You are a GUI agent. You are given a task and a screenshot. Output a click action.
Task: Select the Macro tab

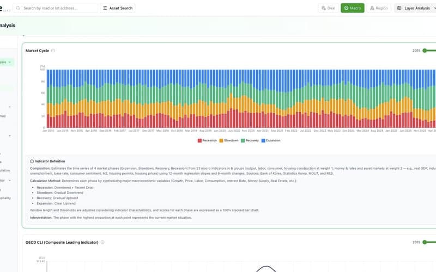352,8
